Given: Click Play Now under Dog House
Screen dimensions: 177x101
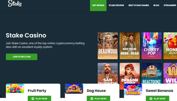Looking at the screenshot, I should coord(98,98).
